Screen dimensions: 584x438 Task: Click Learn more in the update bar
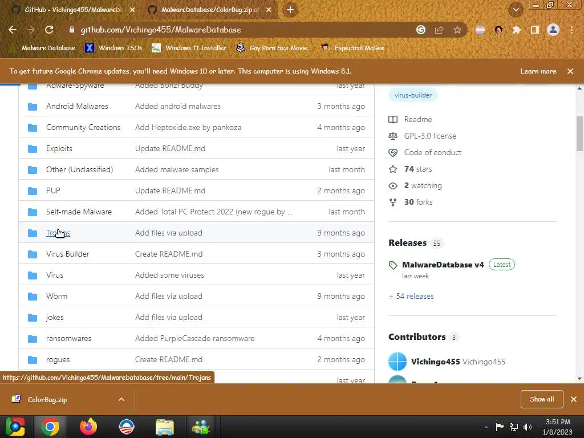[x=538, y=71]
